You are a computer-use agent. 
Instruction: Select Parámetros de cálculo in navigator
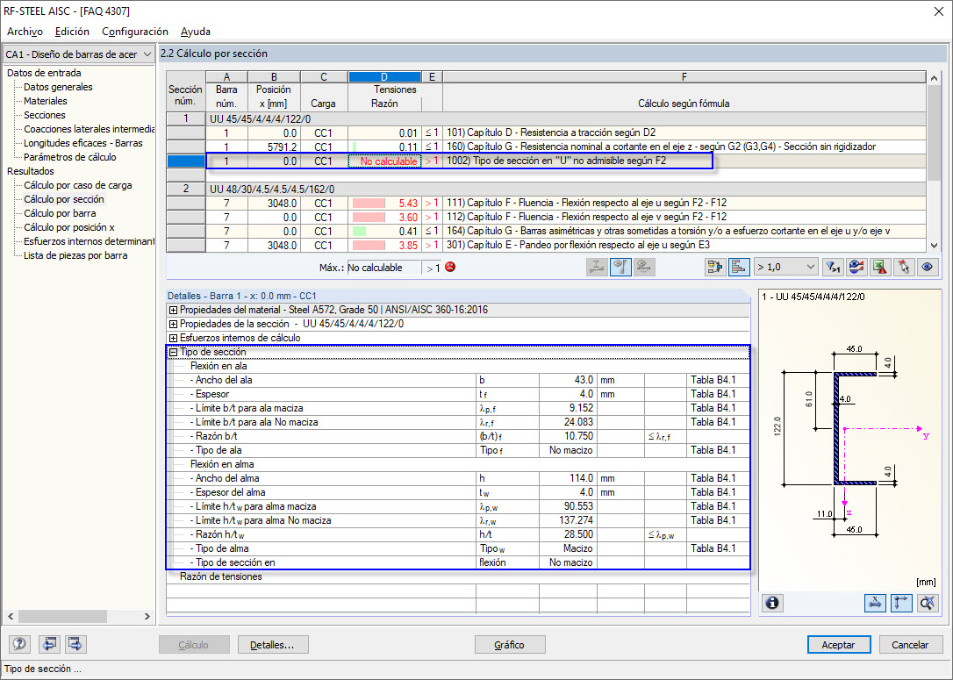(70, 157)
